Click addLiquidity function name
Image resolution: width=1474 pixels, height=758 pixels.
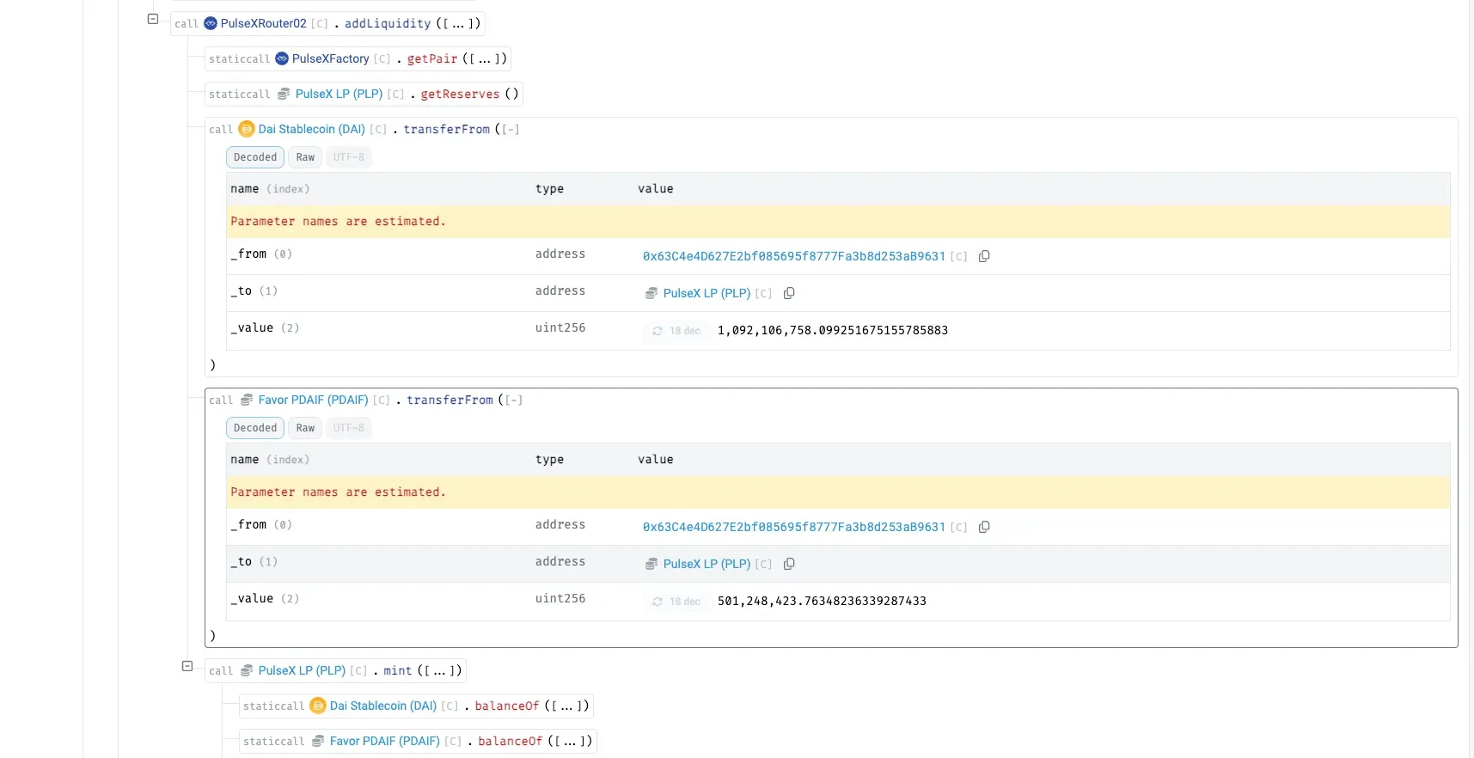(388, 24)
